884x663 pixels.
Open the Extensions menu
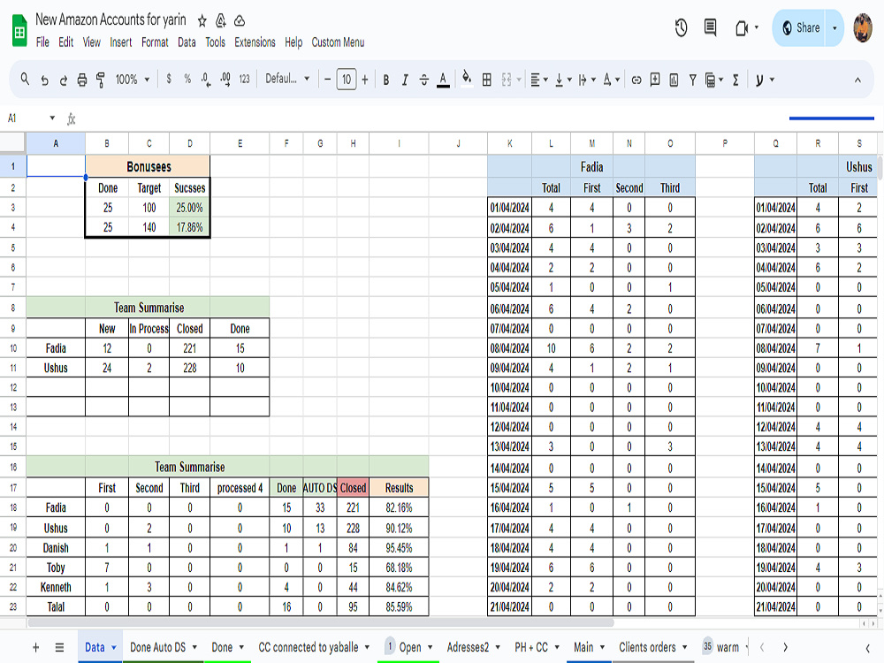255,42
